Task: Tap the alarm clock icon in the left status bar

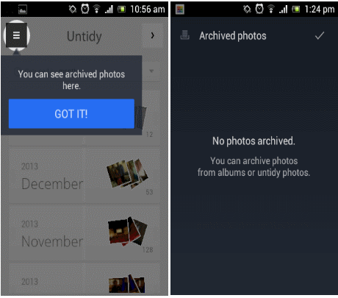Action: click(85, 9)
